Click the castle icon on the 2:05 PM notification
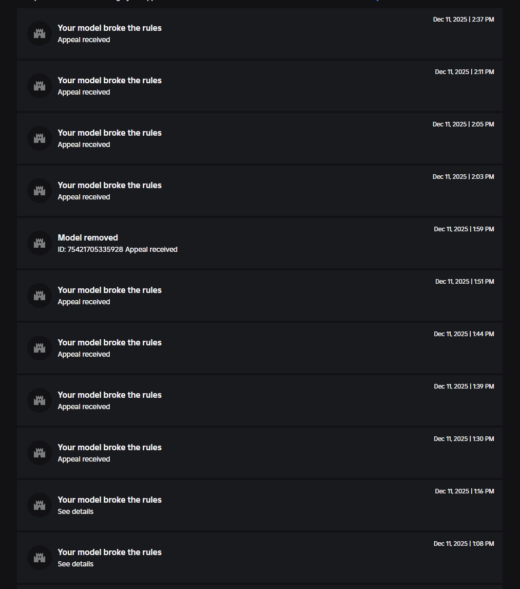The height and width of the screenshot is (589, 520). point(40,138)
